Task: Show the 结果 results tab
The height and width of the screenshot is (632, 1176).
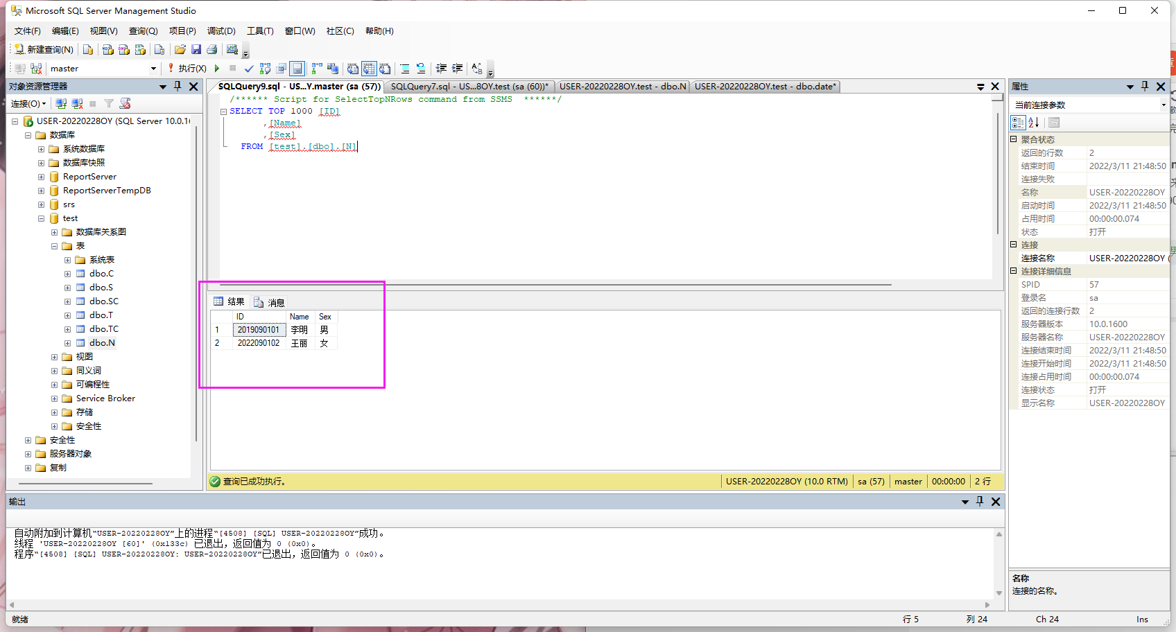Action: [x=229, y=301]
